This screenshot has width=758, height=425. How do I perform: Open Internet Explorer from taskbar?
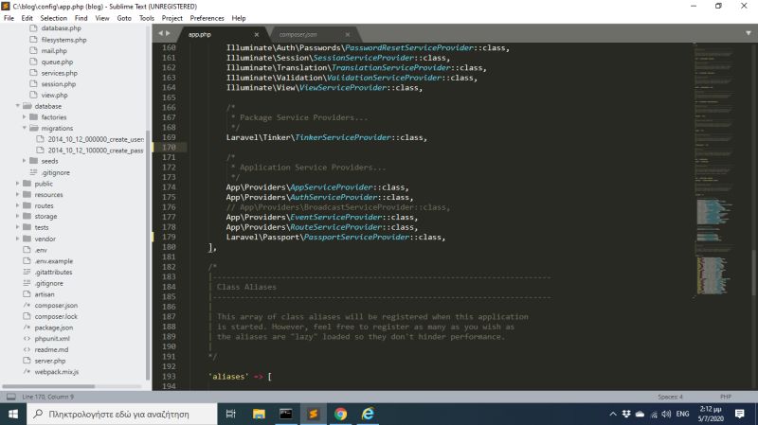(368, 414)
